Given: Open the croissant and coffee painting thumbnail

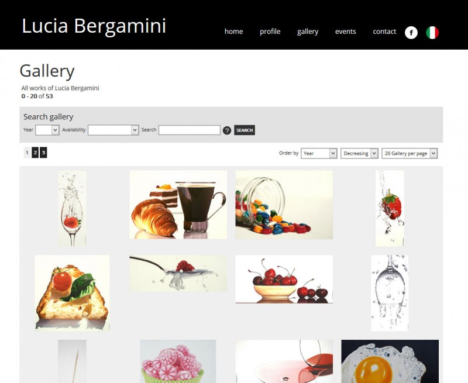Looking at the screenshot, I should [x=178, y=205].
